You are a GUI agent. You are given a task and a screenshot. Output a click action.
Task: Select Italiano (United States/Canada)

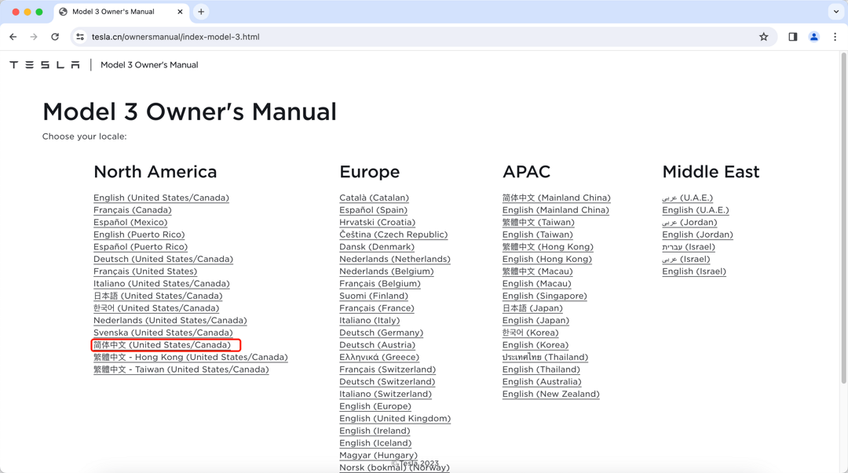coord(162,284)
